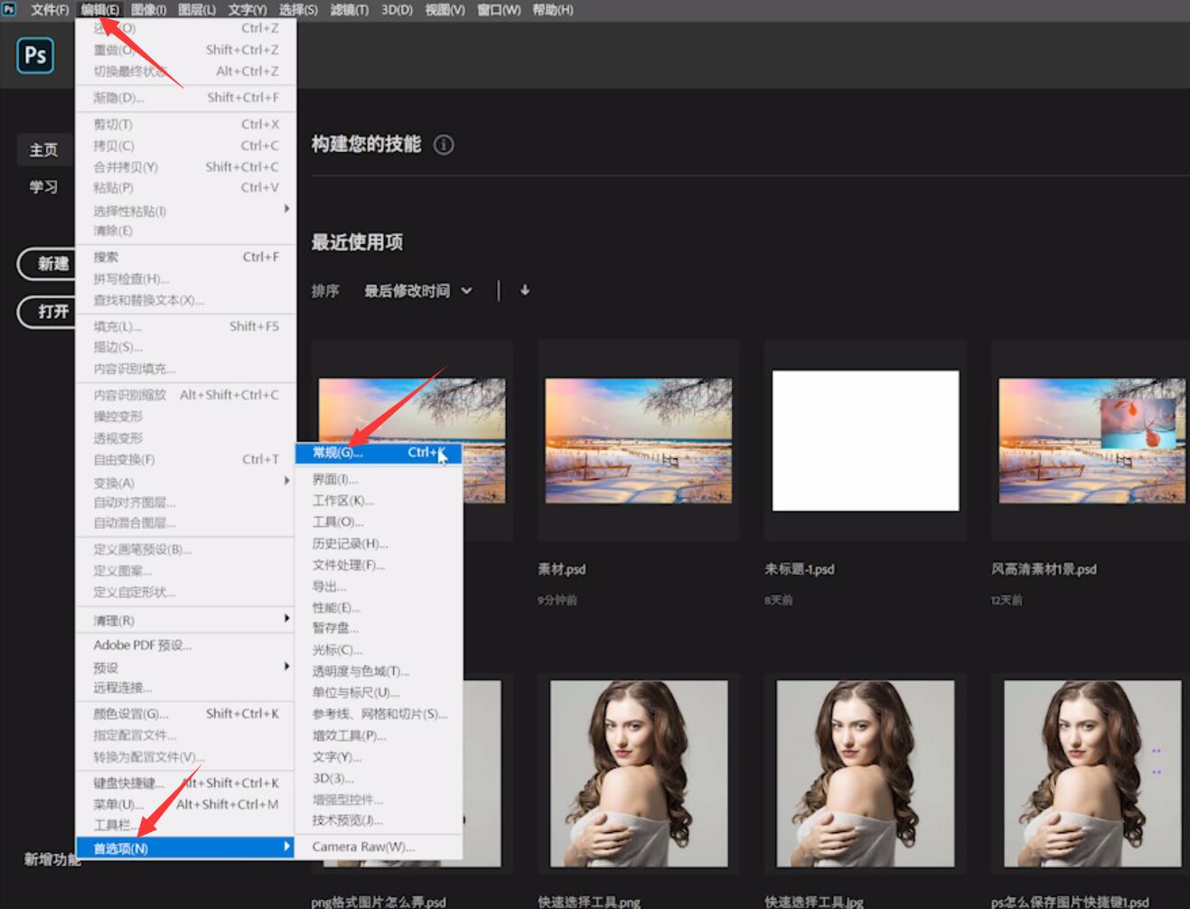
Task: Open the 窗口(W) menu
Action: pyautogui.click(x=499, y=10)
